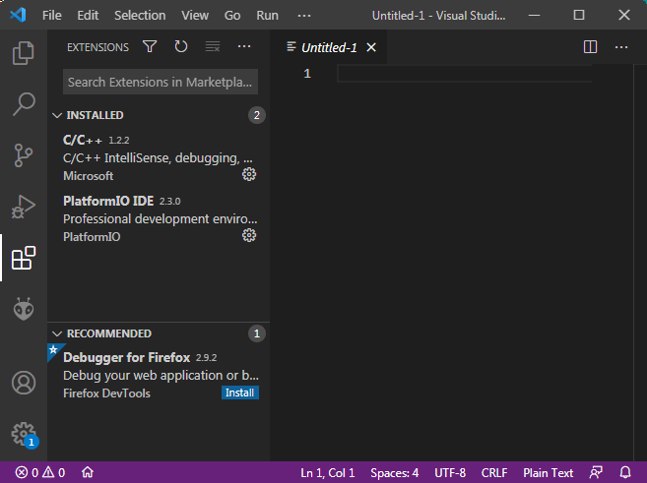Click the 'Firefox DevTools' publisher label
This screenshot has height=483, width=647.
coord(106,393)
